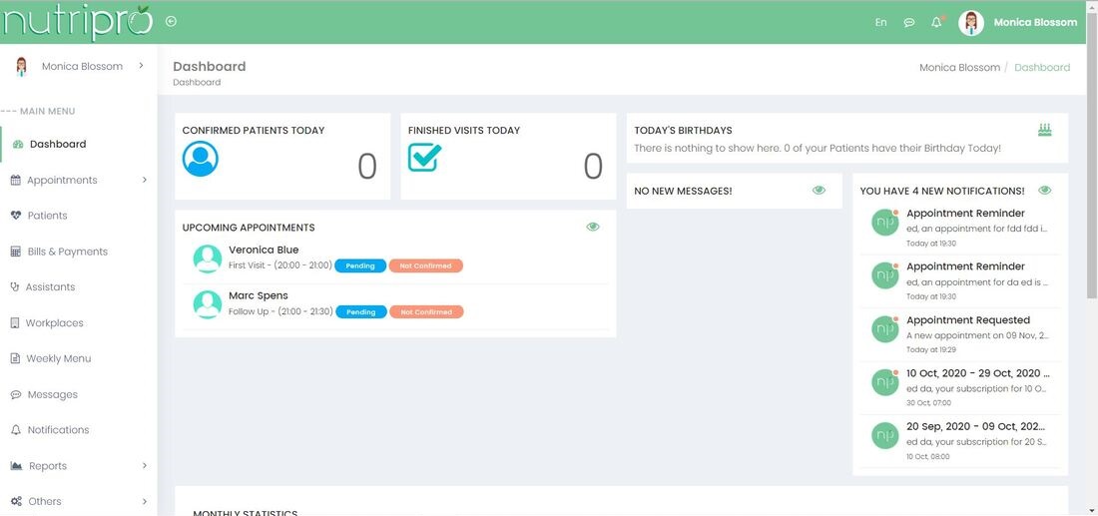This screenshot has width=1098, height=516.
Task: Click the finished visits checkmark icon
Action: tap(424, 158)
